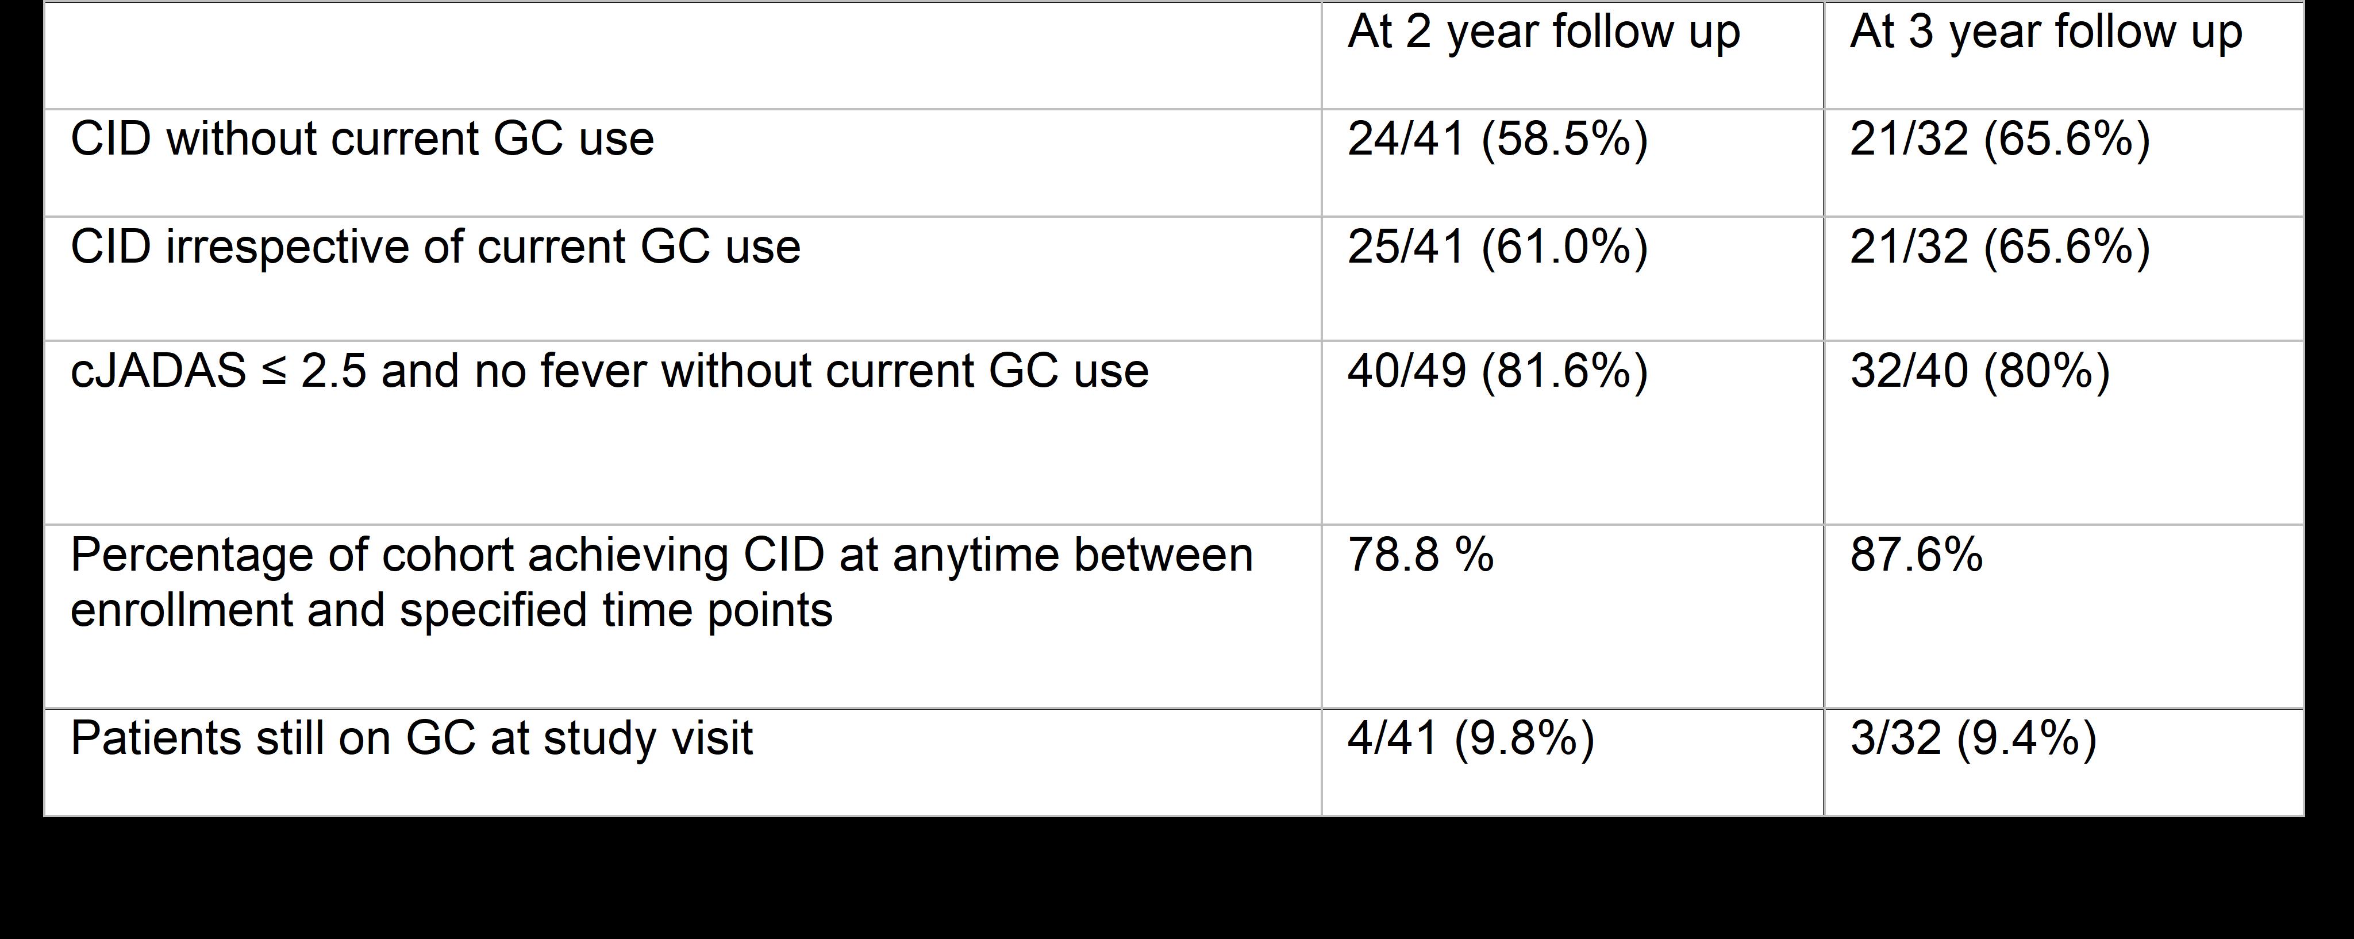
Task: Select the 24/41 (58.5%) cell
Action: click(1497, 140)
